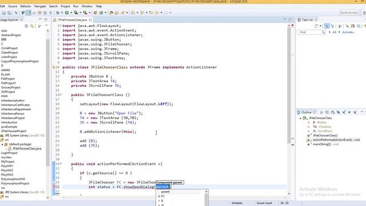Open the Navigate menu

(40, 6)
